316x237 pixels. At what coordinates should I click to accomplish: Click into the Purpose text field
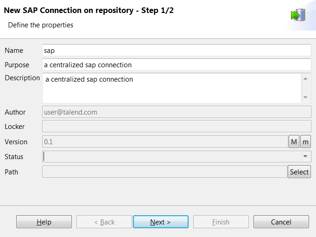coord(176,65)
